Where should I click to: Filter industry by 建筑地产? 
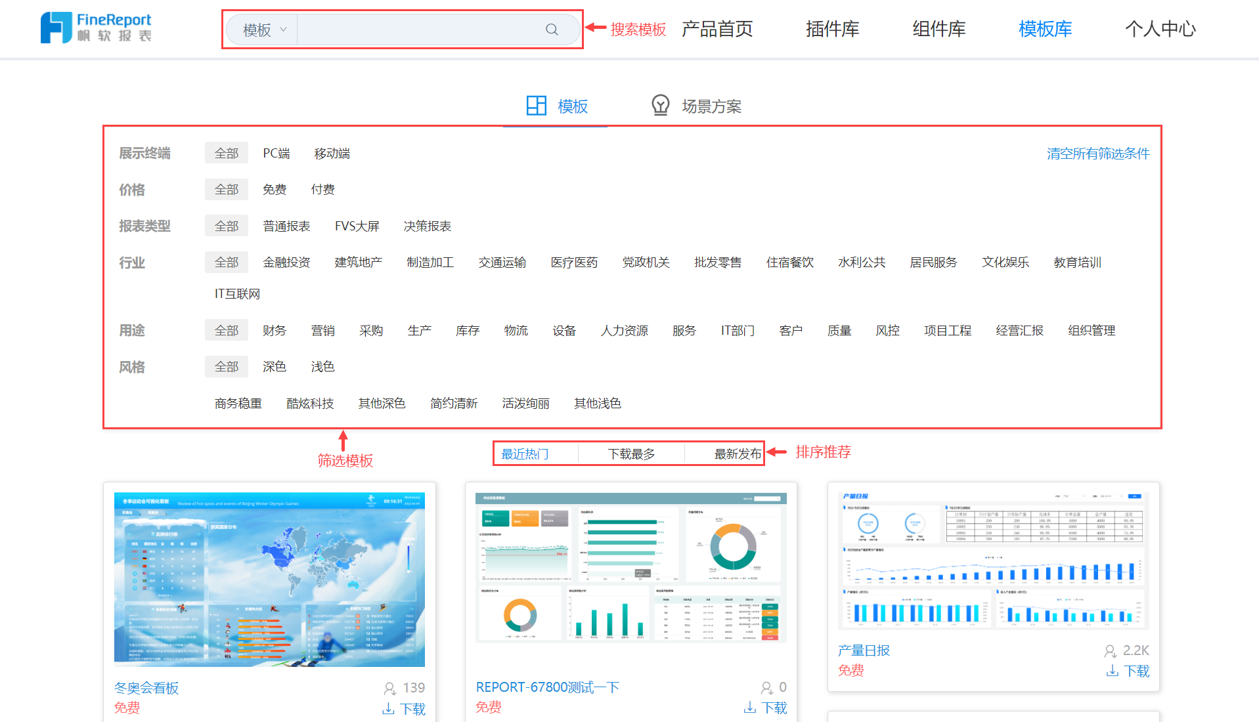(359, 262)
